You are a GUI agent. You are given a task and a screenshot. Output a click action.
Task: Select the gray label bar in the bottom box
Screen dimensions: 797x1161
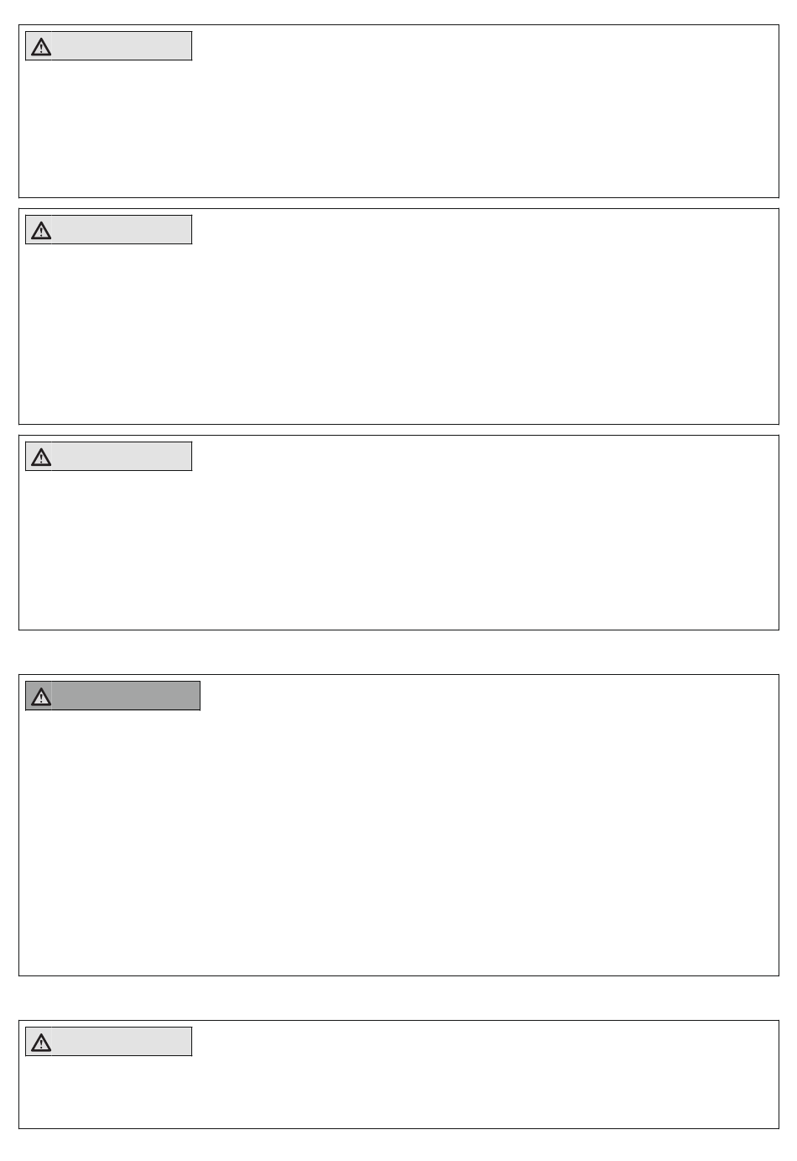point(122,1042)
